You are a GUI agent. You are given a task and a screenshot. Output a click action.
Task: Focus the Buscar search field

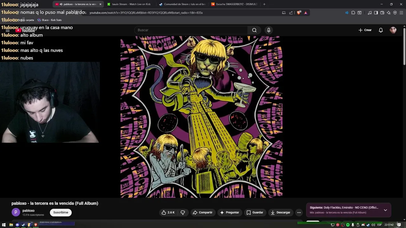pyautogui.click(x=191, y=30)
